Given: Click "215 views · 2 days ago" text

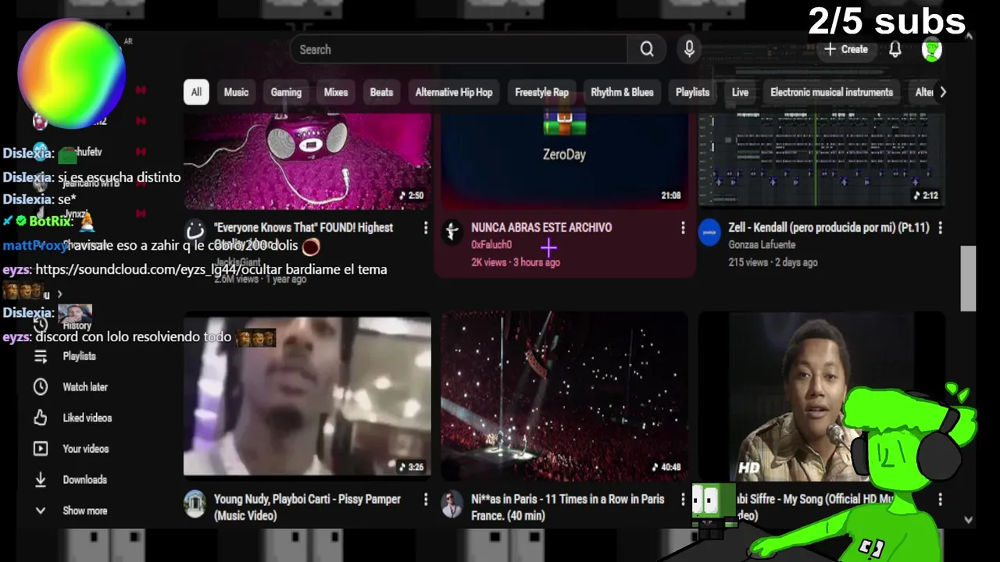Looking at the screenshot, I should pyautogui.click(x=773, y=262).
